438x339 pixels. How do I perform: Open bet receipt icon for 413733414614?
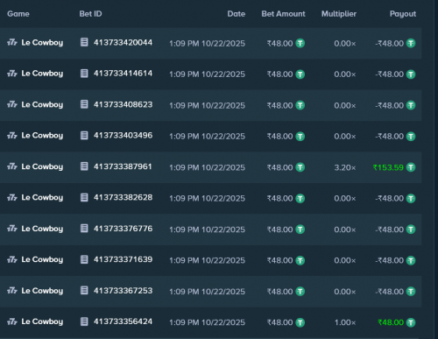pyautogui.click(x=84, y=74)
